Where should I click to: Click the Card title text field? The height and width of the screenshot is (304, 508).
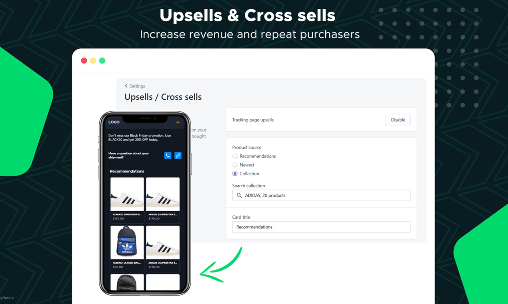click(x=321, y=227)
